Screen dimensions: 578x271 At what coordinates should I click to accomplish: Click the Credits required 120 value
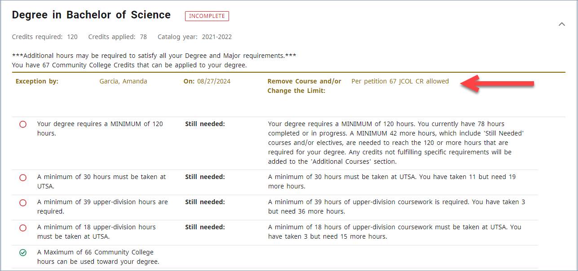[x=72, y=37]
